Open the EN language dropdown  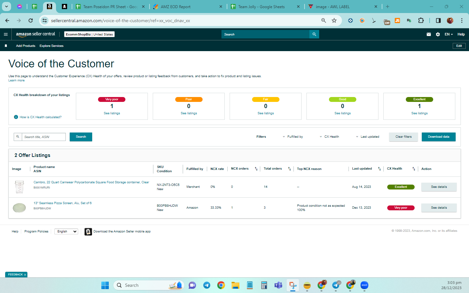[449, 34]
